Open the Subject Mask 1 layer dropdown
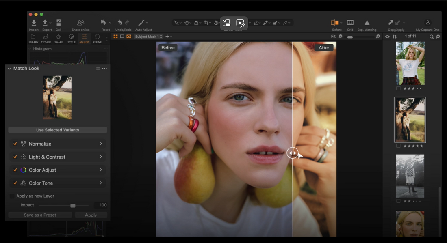This screenshot has width=447, height=243. tap(149, 37)
